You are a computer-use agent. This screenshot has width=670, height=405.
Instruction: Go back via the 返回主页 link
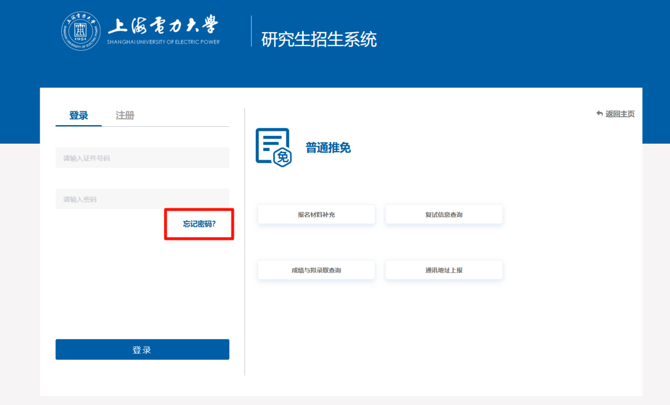tap(620, 114)
